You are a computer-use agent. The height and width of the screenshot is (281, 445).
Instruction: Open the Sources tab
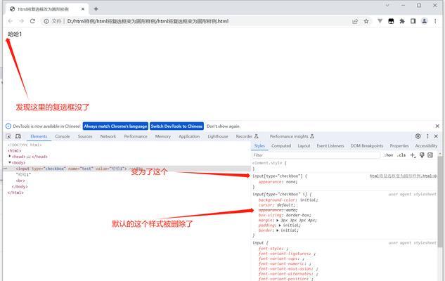click(x=85, y=136)
